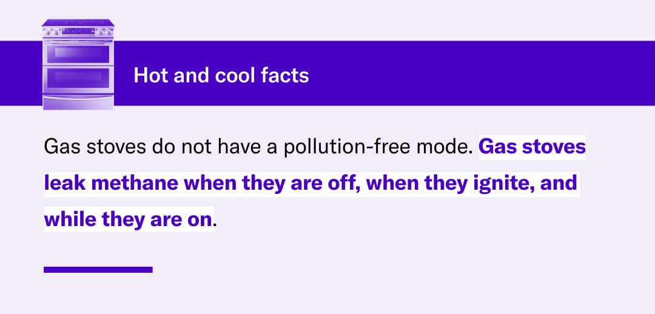655x314 pixels.
Task: Select the "Hot and cool facts" heading
Action: click(221, 75)
